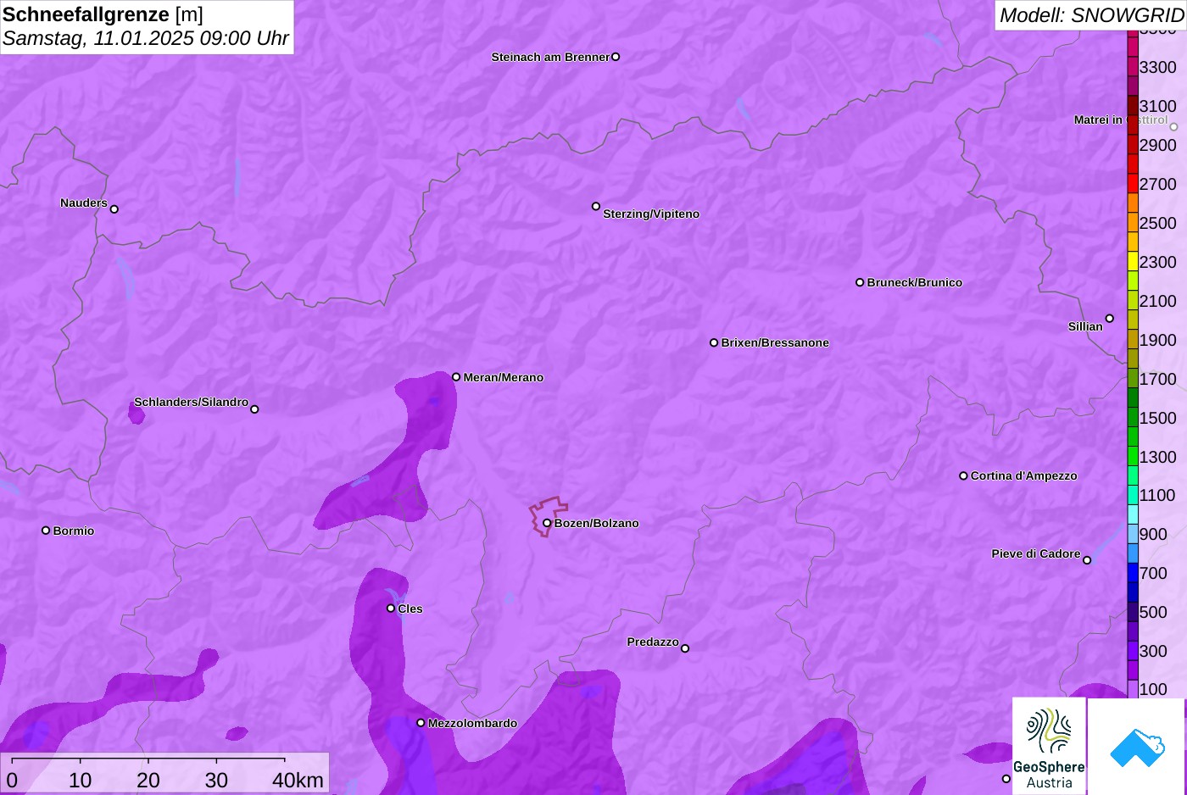Click the light cyan legend swatch at 1100
Image resolution: width=1187 pixels, height=795 pixels.
(1133, 514)
